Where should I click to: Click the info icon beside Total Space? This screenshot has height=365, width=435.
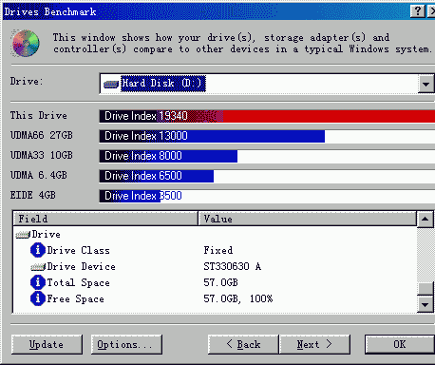click(38, 282)
